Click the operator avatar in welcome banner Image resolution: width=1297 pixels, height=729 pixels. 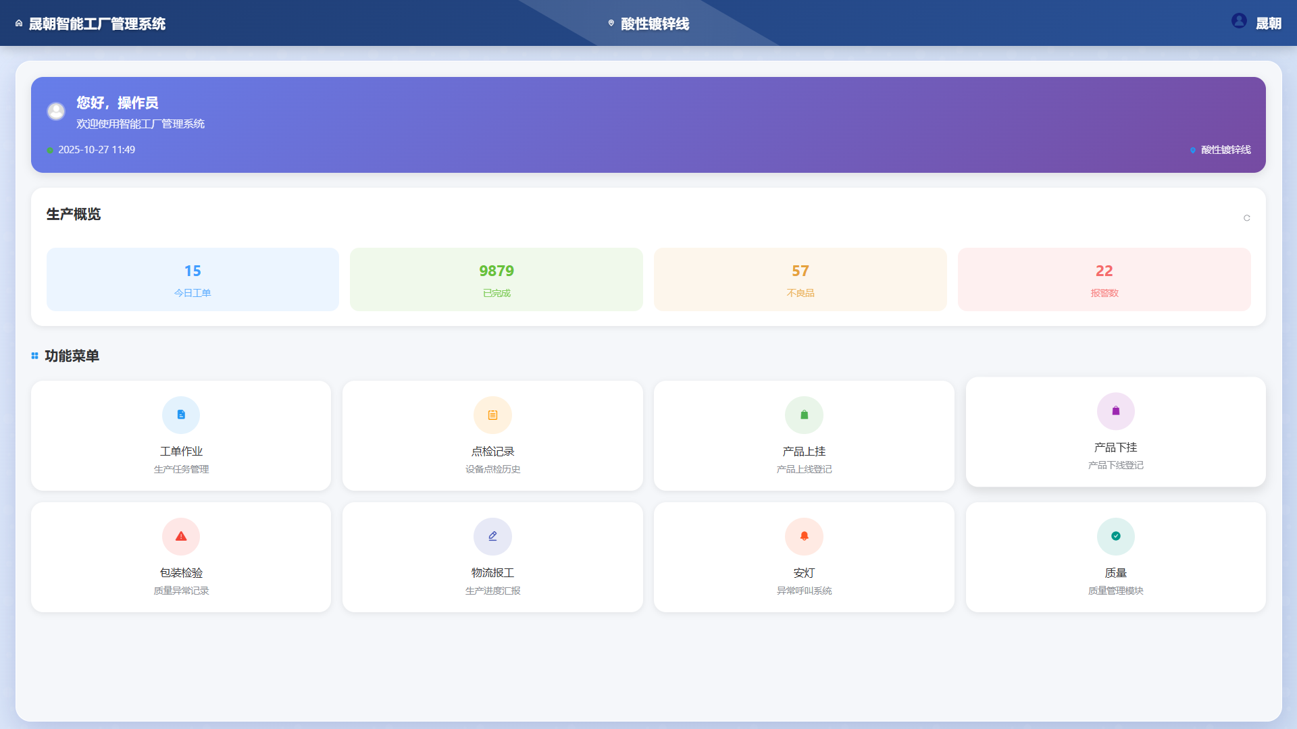click(x=56, y=111)
